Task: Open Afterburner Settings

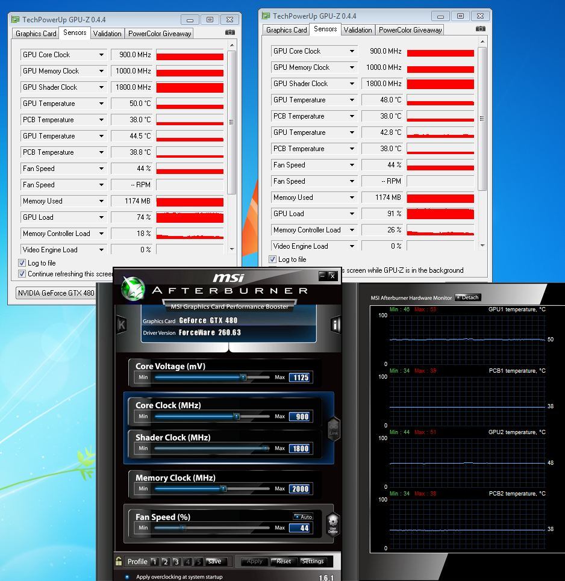Action: point(313,561)
